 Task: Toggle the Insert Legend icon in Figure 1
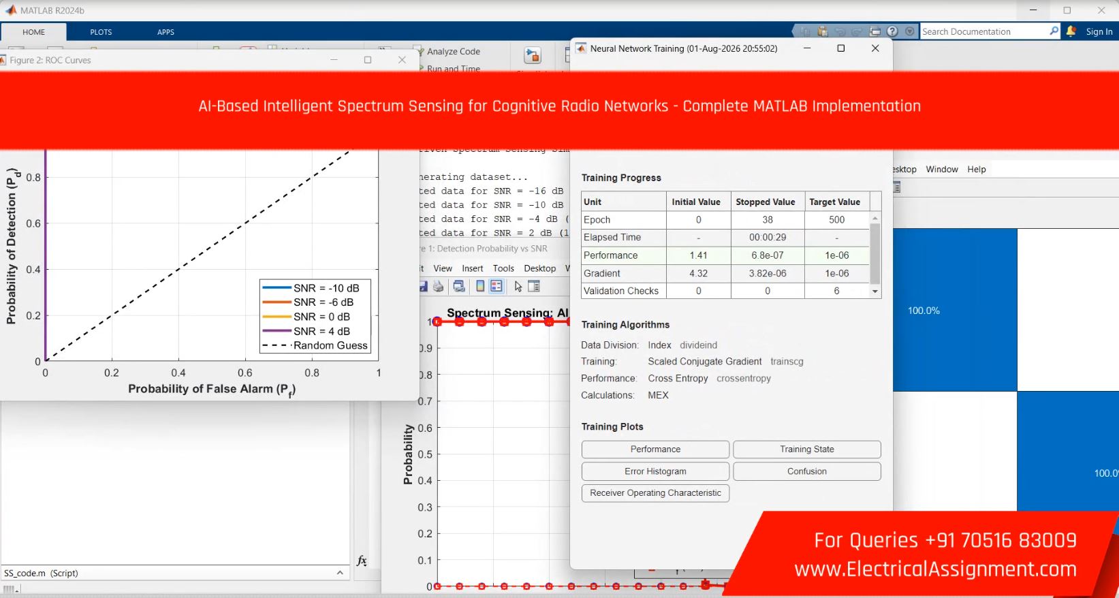pos(497,287)
